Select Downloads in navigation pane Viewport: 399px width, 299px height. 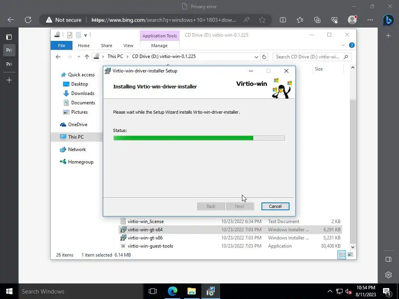(x=79, y=93)
